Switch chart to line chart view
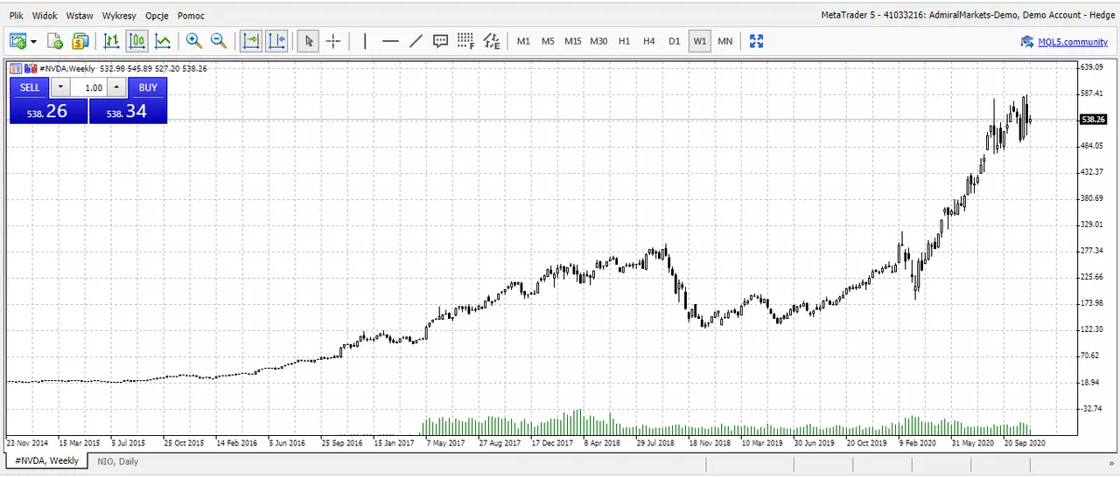This screenshot has height=477, width=1120. tap(163, 41)
